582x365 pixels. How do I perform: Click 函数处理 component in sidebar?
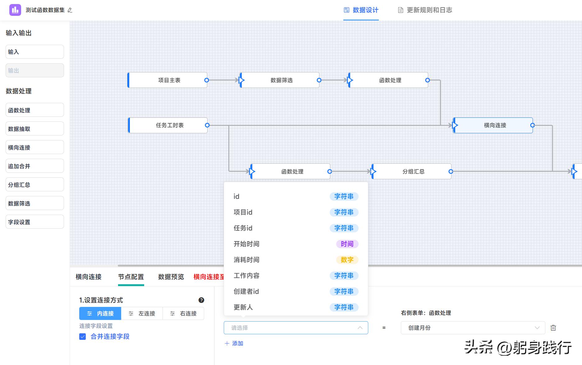tap(35, 110)
